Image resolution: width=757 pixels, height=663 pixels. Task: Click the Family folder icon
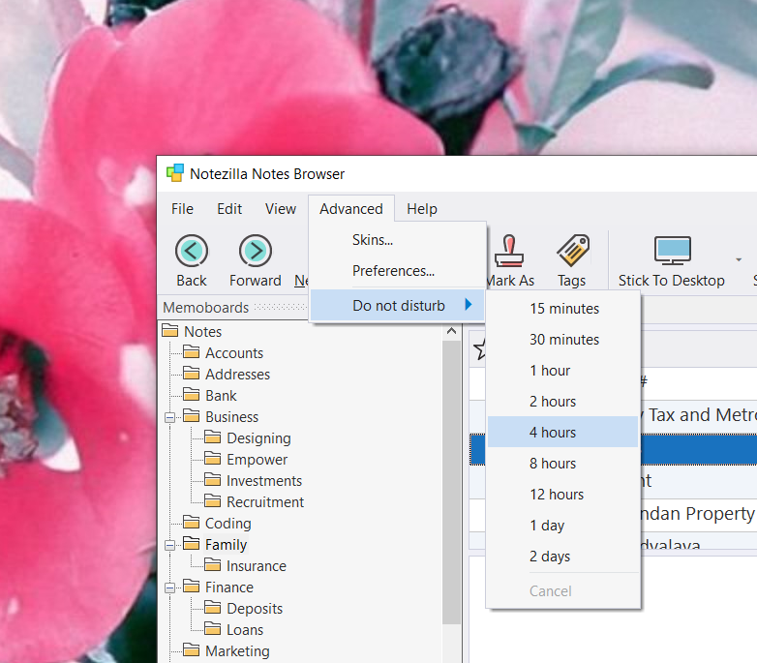pyautogui.click(x=191, y=543)
